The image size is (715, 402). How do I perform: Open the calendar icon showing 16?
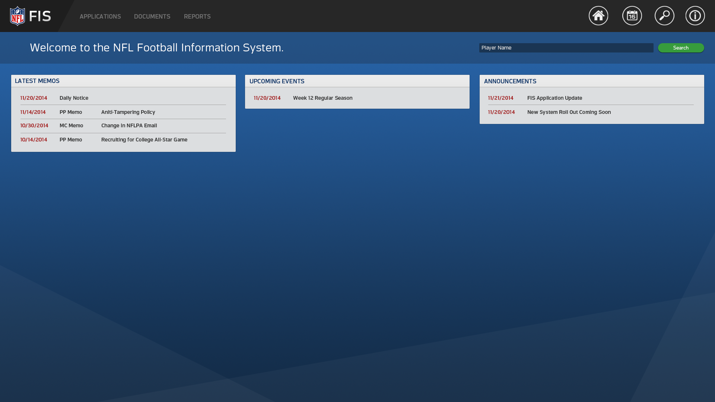pos(632,16)
